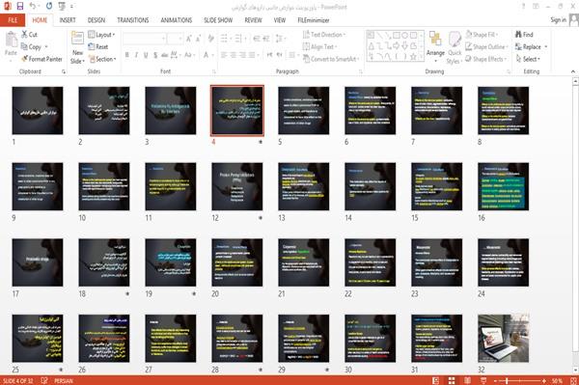
Task: Switch to the SLIDE SHOW tab
Action: (x=218, y=20)
